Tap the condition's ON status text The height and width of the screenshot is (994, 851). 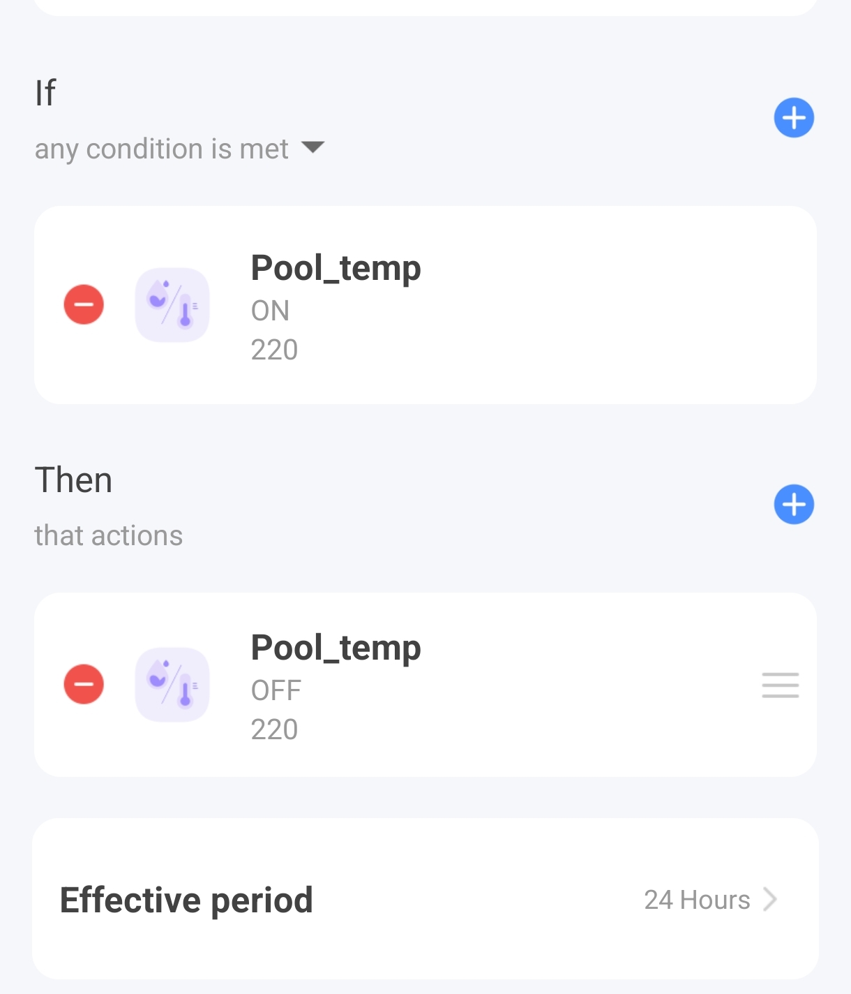[x=270, y=311]
